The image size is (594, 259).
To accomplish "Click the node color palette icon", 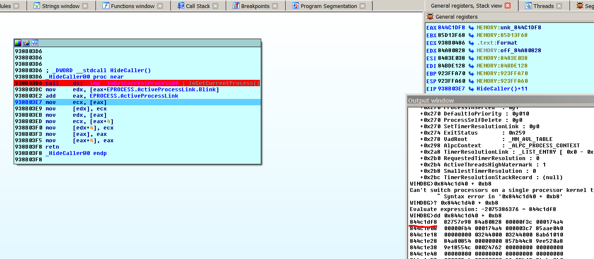I will [x=18, y=43].
